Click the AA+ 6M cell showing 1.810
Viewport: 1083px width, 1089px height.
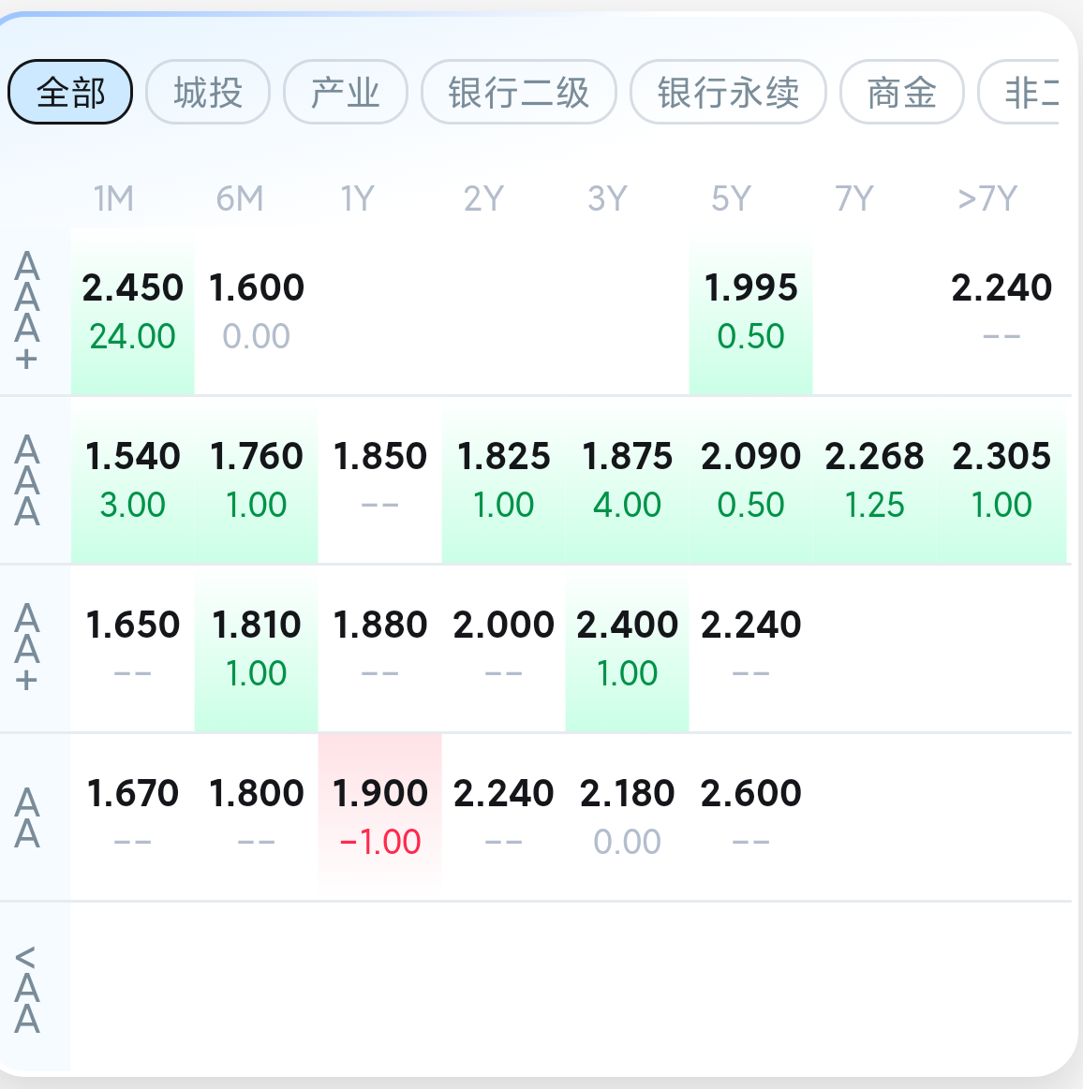click(256, 648)
